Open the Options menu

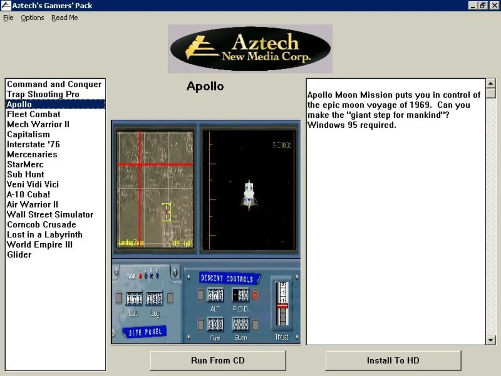tap(32, 18)
